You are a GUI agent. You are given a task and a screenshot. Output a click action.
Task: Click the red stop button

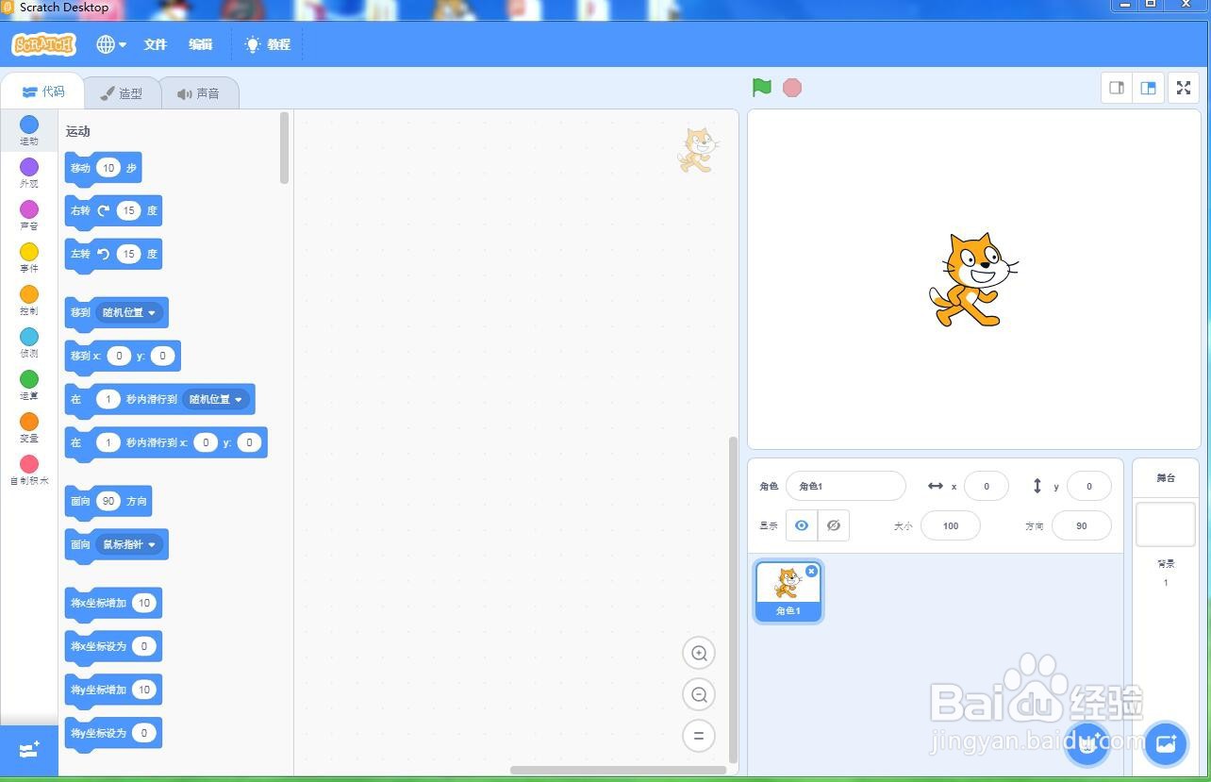[792, 88]
